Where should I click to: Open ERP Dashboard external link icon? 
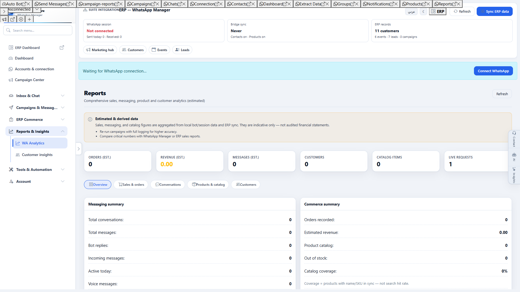[62, 48]
